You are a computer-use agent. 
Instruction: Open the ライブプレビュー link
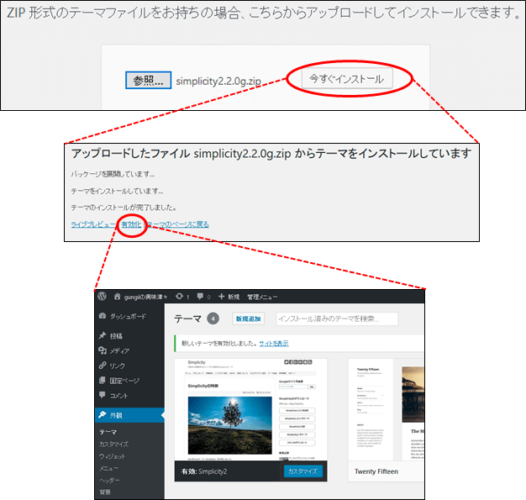93,224
